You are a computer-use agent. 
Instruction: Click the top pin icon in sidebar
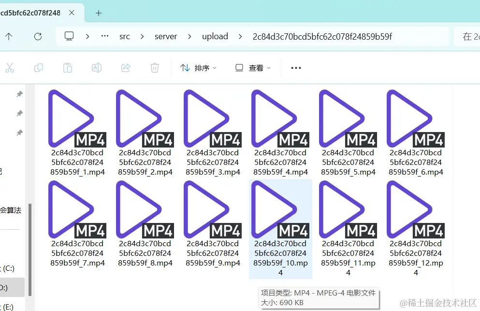(x=20, y=94)
